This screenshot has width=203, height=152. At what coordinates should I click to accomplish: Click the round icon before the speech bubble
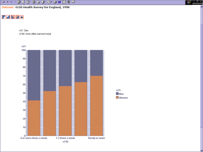pyautogui.click(x=69, y=2)
